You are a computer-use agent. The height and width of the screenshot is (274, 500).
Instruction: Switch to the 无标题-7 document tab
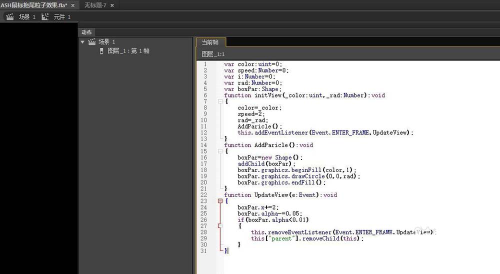(x=95, y=5)
